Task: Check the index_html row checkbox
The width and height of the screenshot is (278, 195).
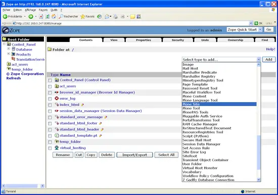Action: 50,105
